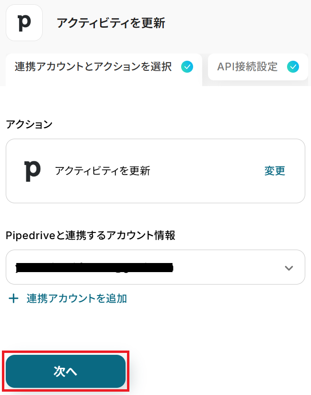Image resolution: width=311 pixels, height=395 pixels.
Task: Open the API接続設定 tab
Action: (x=247, y=67)
